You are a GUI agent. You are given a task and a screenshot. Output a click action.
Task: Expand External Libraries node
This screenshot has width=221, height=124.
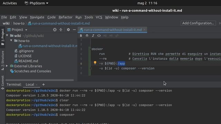click(x=7, y=66)
